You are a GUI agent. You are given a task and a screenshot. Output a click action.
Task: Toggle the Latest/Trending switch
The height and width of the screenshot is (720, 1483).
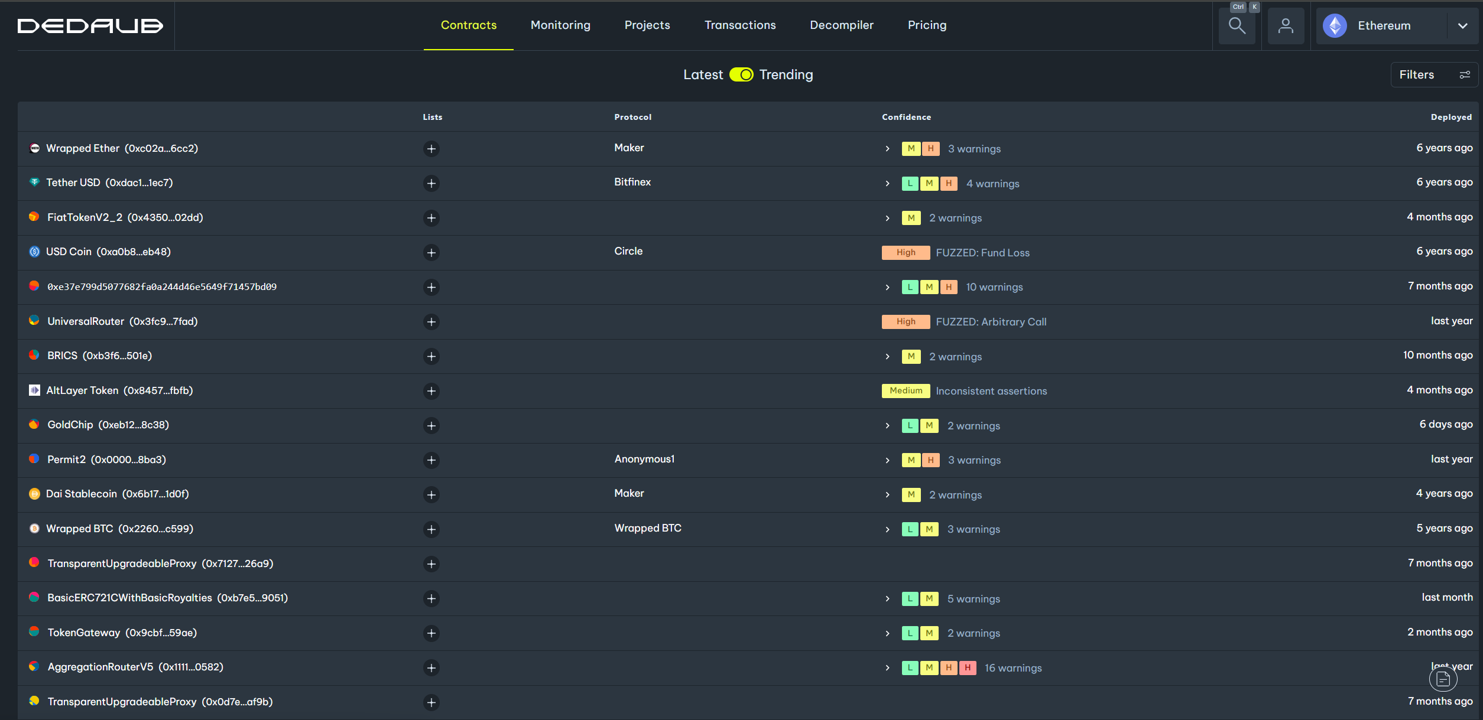pyautogui.click(x=741, y=75)
